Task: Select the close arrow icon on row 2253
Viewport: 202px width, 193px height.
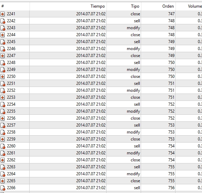Action: (x=2, y=97)
